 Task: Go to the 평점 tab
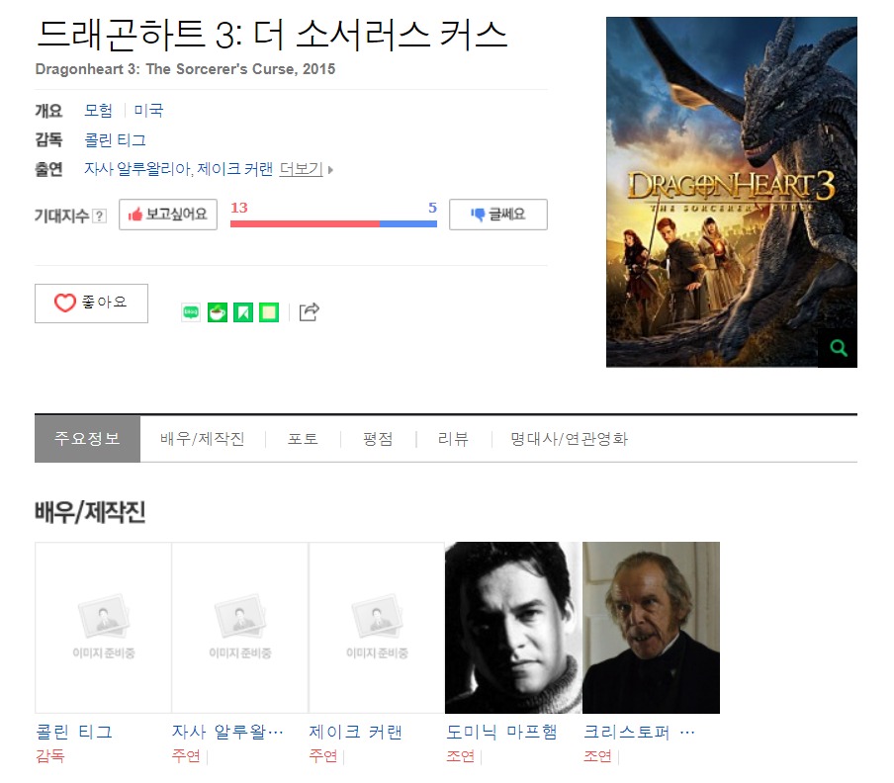[378, 439]
